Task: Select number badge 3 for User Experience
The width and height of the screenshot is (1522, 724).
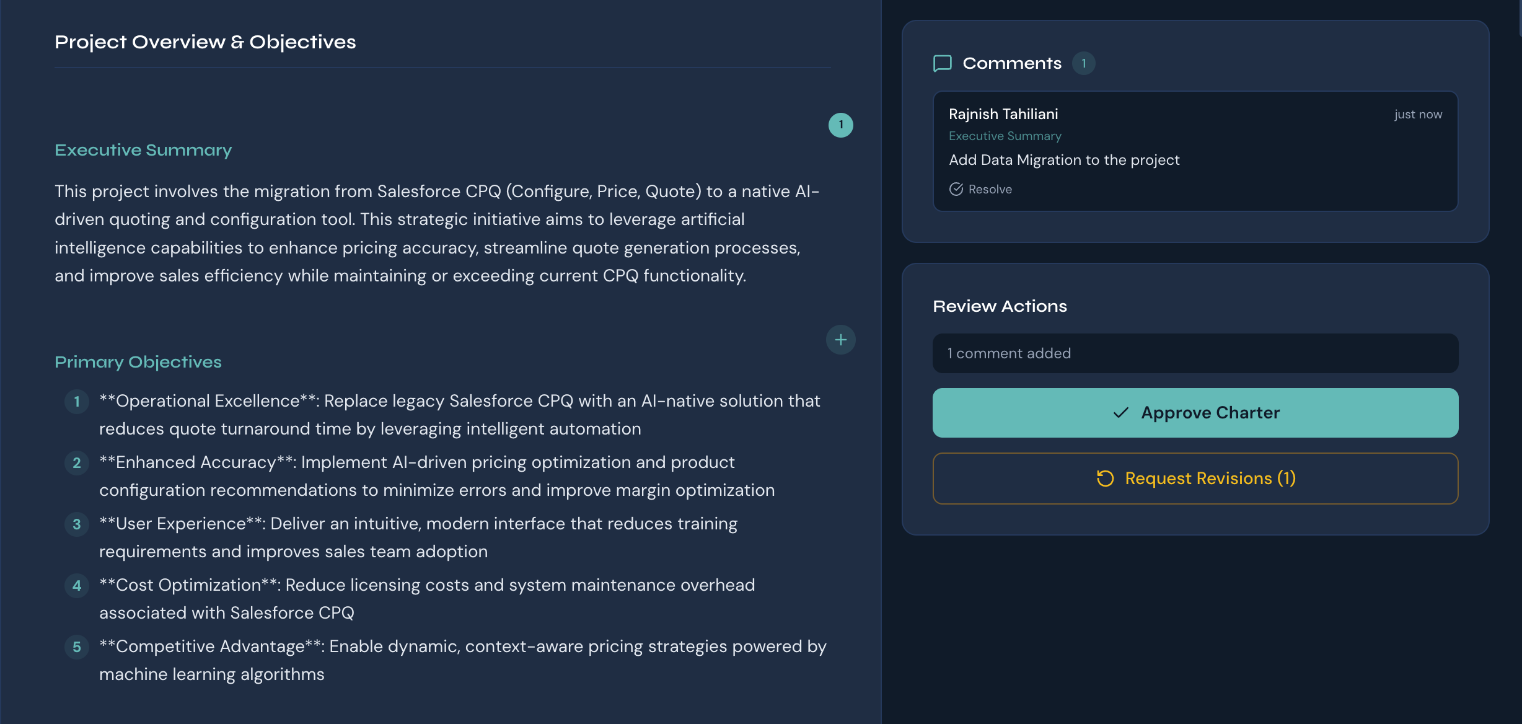Action: tap(77, 524)
